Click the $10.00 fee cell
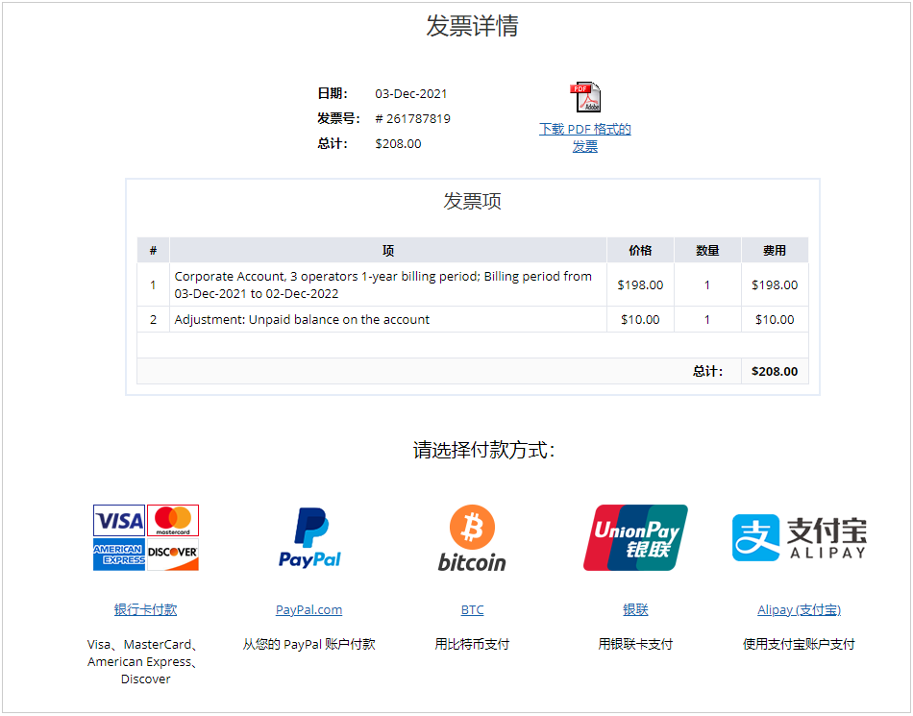 pos(775,320)
